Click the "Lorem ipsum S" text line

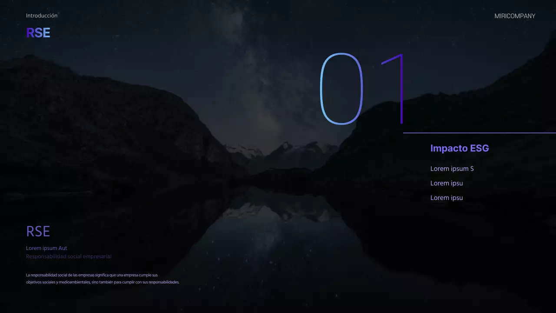point(452,169)
